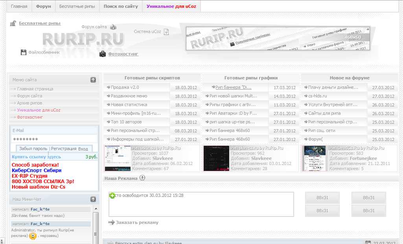This screenshot has height=244, width=403.
Task: Click the RURIP.RU 468x60 banner
Action: (278, 39)
